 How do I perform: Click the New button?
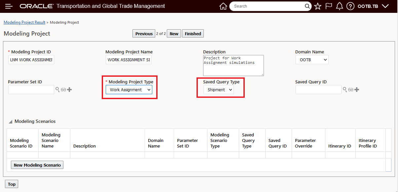174,34
